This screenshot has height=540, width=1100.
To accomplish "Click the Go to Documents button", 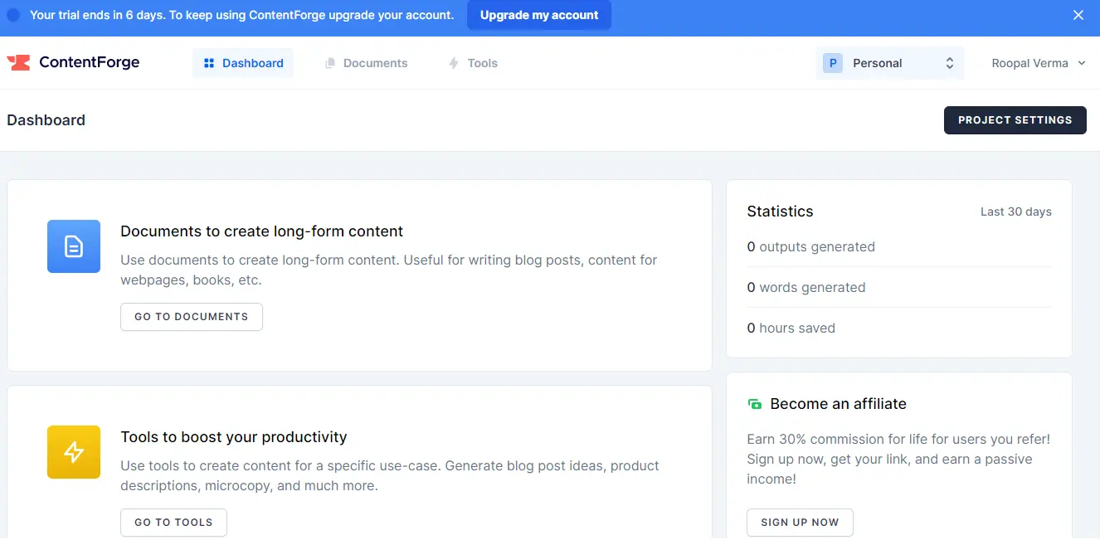I will 192,317.
